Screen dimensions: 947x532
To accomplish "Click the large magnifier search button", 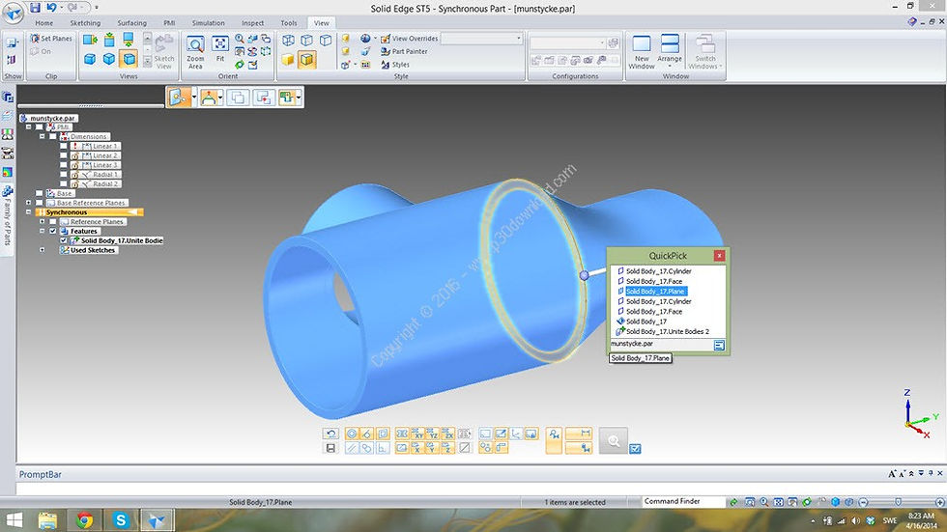I will pyautogui.click(x=614, y=441).
